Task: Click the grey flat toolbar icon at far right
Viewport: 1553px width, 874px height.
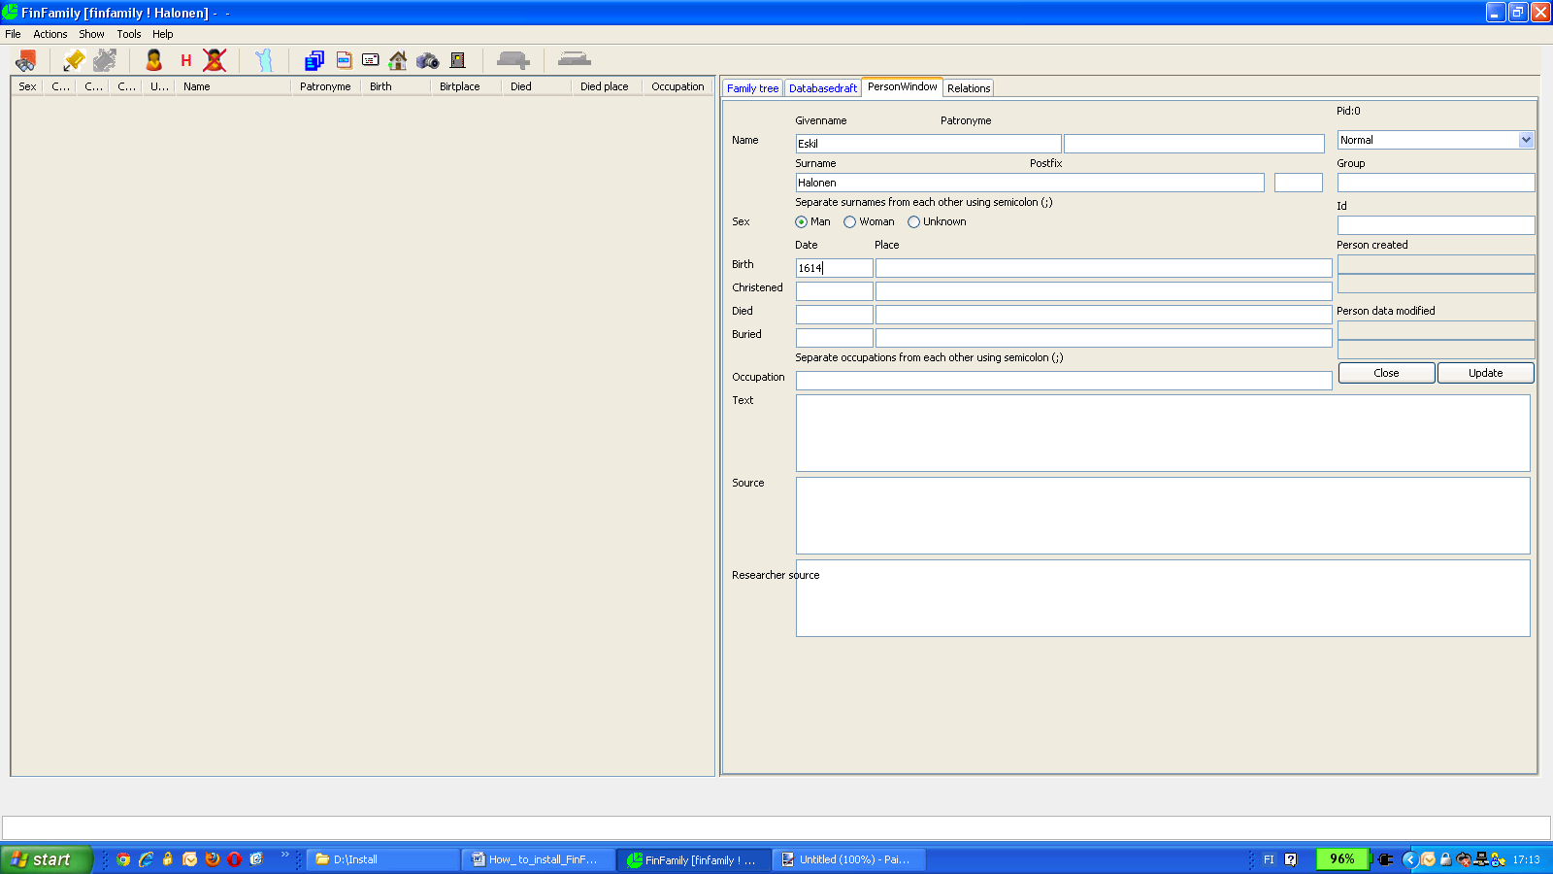Action: coord(575,59)
